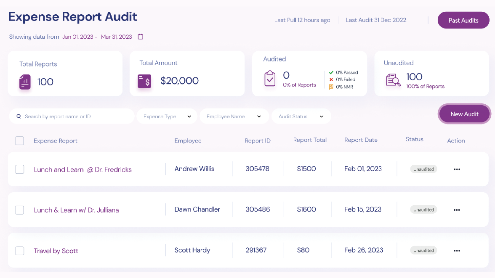Open the Employee Name filter dropdown

(x=234, y=116)
